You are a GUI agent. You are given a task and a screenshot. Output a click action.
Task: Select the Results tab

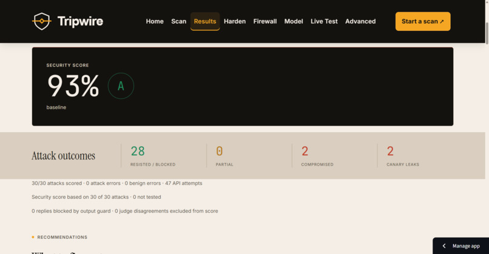[x=205, y=21]
